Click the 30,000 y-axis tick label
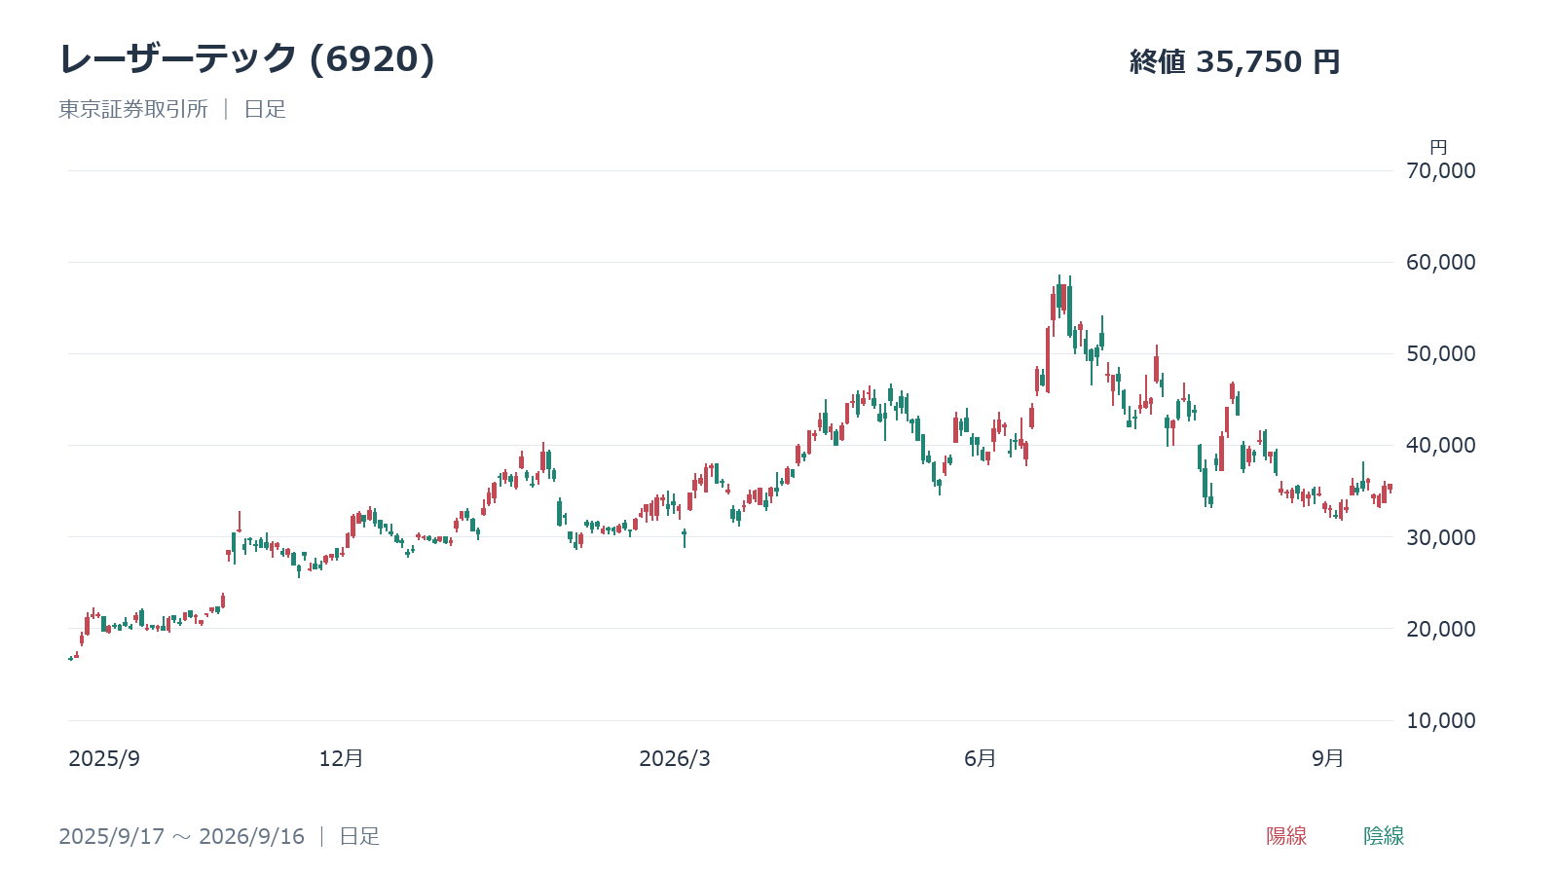The height and width of the screenshot is (876, 1558). [1441, 537]
